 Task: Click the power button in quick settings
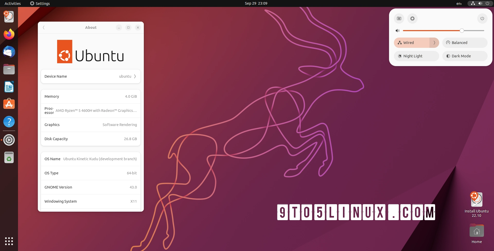click(x=482, y=19)
